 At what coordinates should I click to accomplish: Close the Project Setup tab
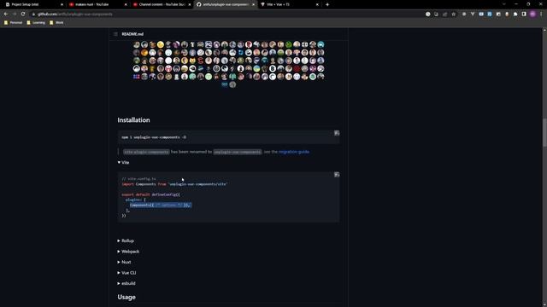(x=62, y=4)
